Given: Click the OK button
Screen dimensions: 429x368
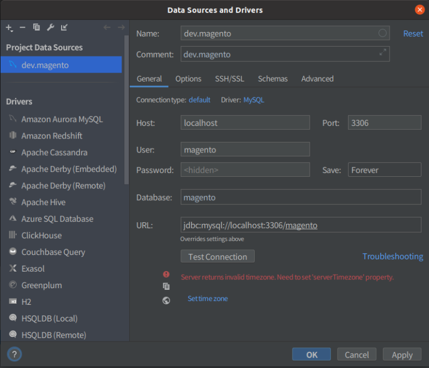Looking at the screenshot, I should pyautogui.click(x=311, y=354).
